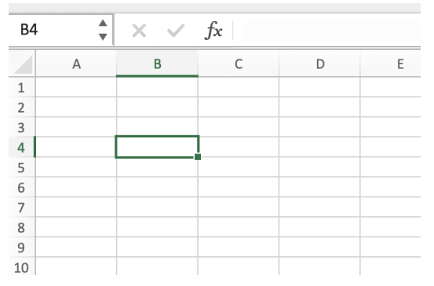Select row 1 header
The image size is (434, 286).
click(22, 87)
